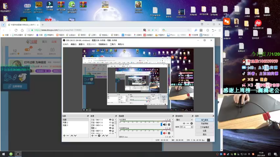Click the Exit (退出) button in OBS Controls
Image resolution: width=280 pixels, height=157 pixels.
(204, 135)
